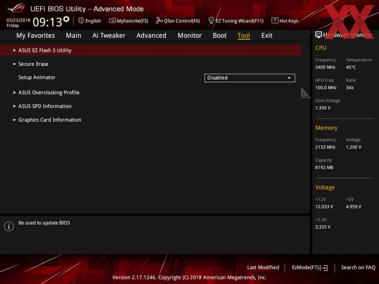
Task: Click the Qfan Control fan icon
Action: pyautogui.click(x=159, y=20)
